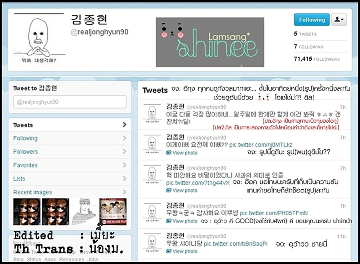Click the tweet text "우왕ㅋ굳ㅋ 감사해요 이뿌넹"
360x264 pixels.
coord(202,213)
